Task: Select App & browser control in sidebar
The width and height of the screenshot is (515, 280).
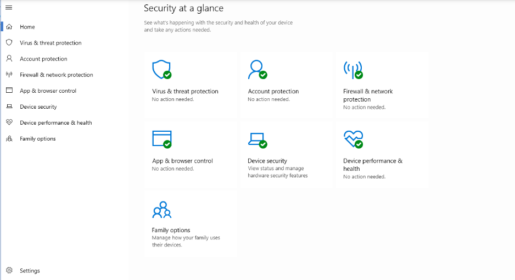Action: (x=48, y=91)
